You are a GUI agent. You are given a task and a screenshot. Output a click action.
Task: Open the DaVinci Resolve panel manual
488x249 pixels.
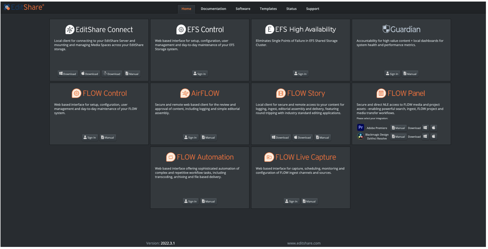[x=399, y=136]
